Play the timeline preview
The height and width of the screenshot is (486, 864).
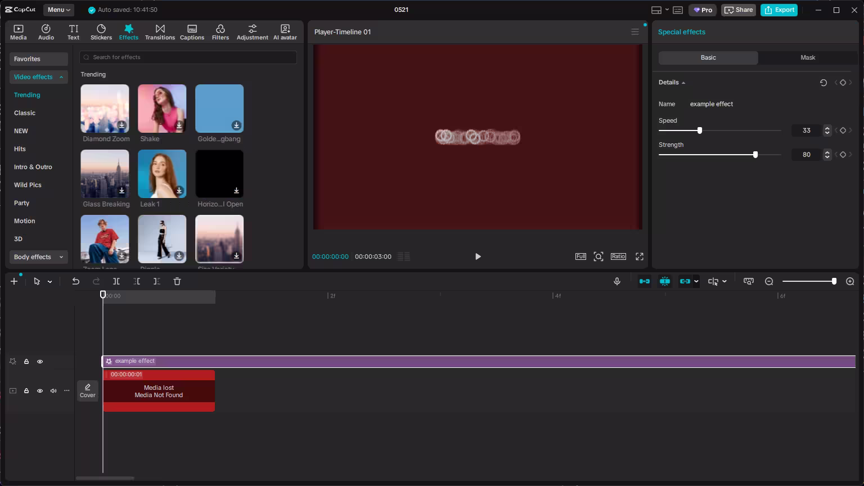tap(478, 256)
